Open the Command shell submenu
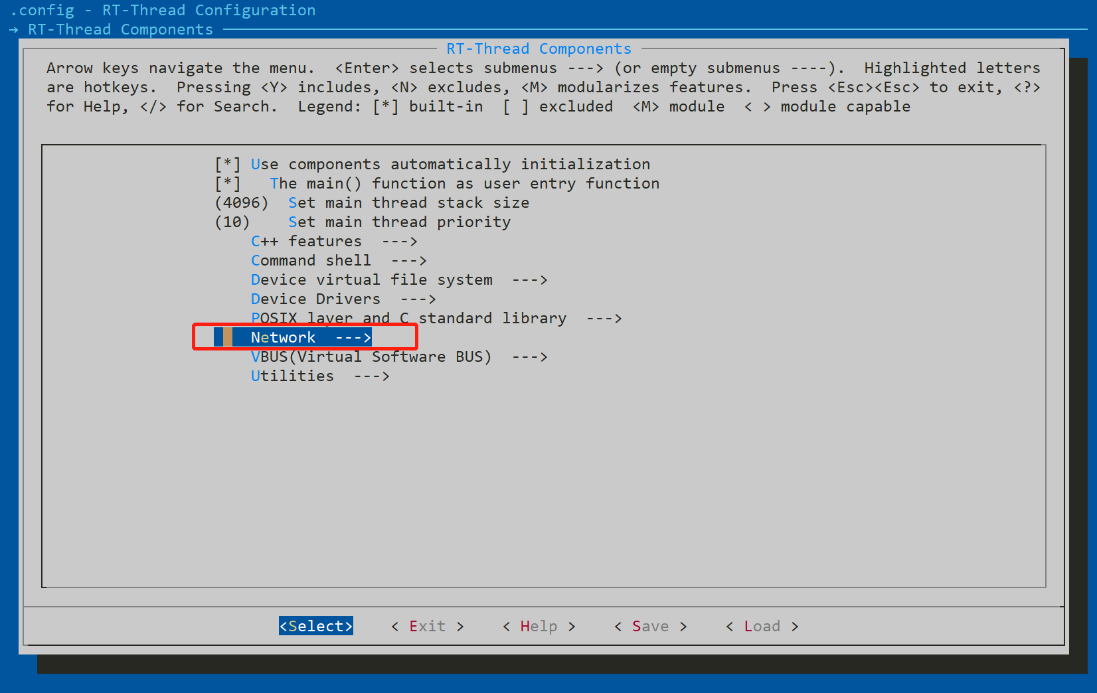1097x693 pixels. pyautogui.click(x=339, y=260)
